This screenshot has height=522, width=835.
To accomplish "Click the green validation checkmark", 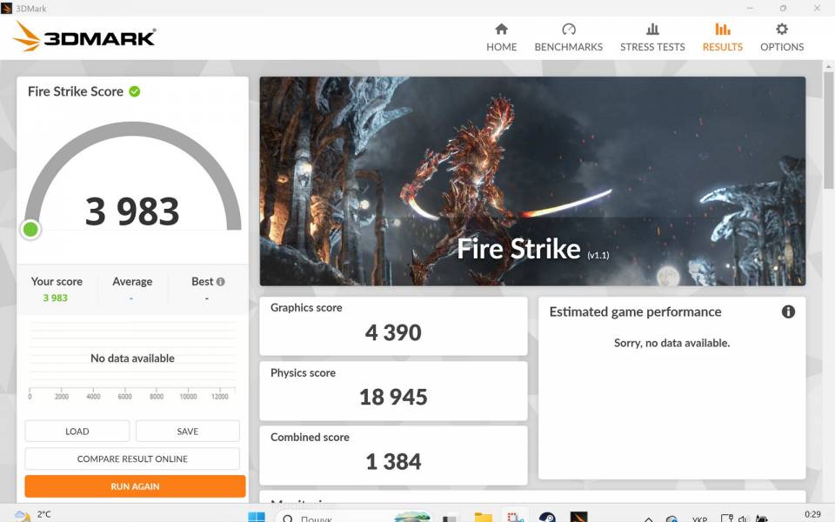I will point(135,91).
